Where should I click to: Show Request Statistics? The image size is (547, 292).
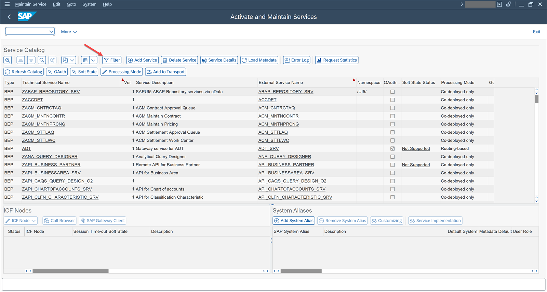pyautogui.click(x=337, y=60)
